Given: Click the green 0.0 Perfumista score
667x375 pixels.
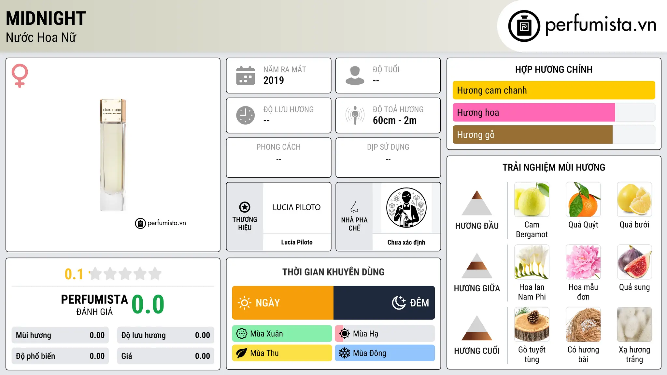Looking at the screenshot, I should point(148,304).
